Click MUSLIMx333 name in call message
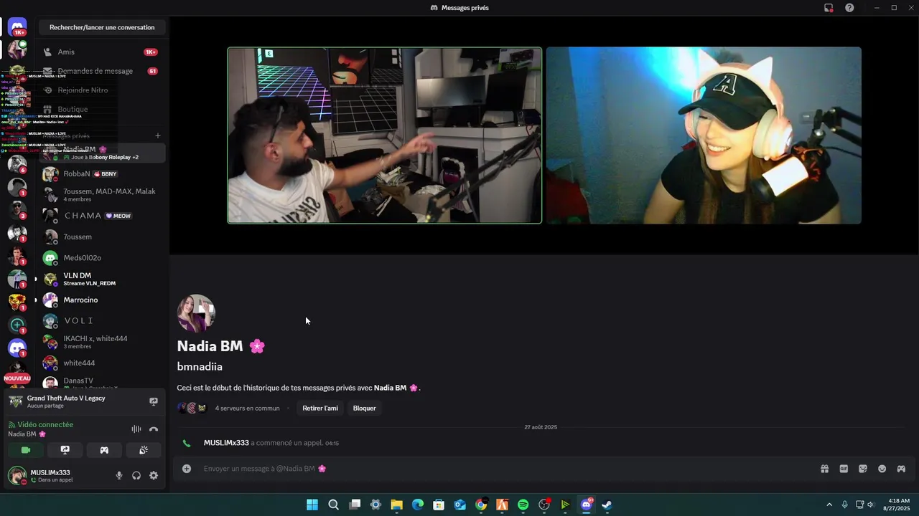 pos(226,443)
